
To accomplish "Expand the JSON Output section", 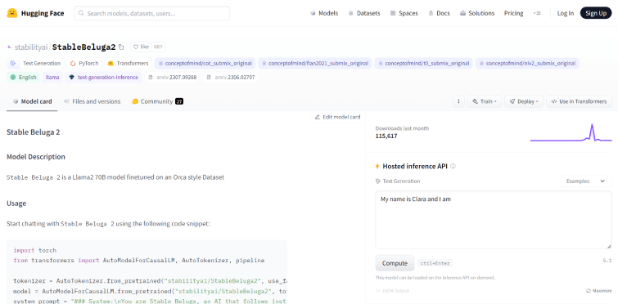I will (x=392, y=291).
